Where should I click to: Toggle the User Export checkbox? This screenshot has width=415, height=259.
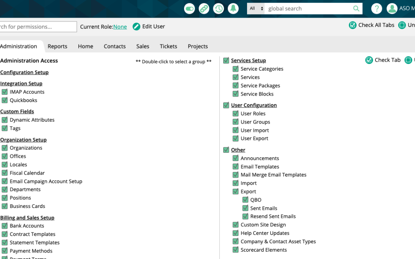point(236,138)
